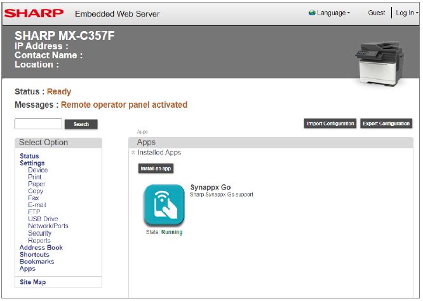Image resolution: width=423 pixels, height=301 pixels.
Task: Click the Remote operator panel activated message
Action: pos(124,105)
